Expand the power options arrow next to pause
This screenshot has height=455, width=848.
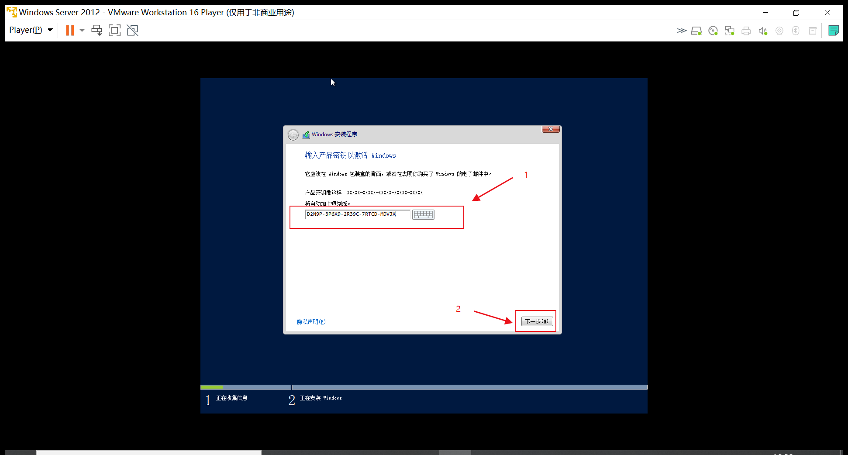82,31
